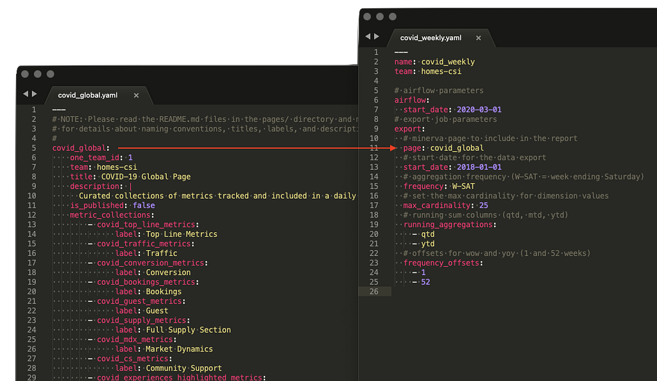Click 'covid_traffic_metrics' entry

pyautogui.click(x=144, y=244)
